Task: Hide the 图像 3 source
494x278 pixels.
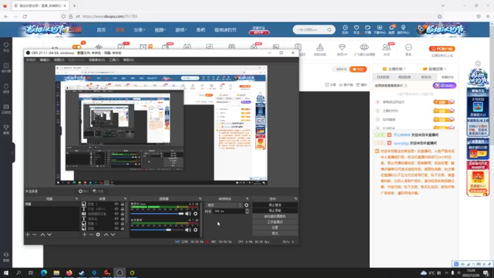Action: (117, 204)
